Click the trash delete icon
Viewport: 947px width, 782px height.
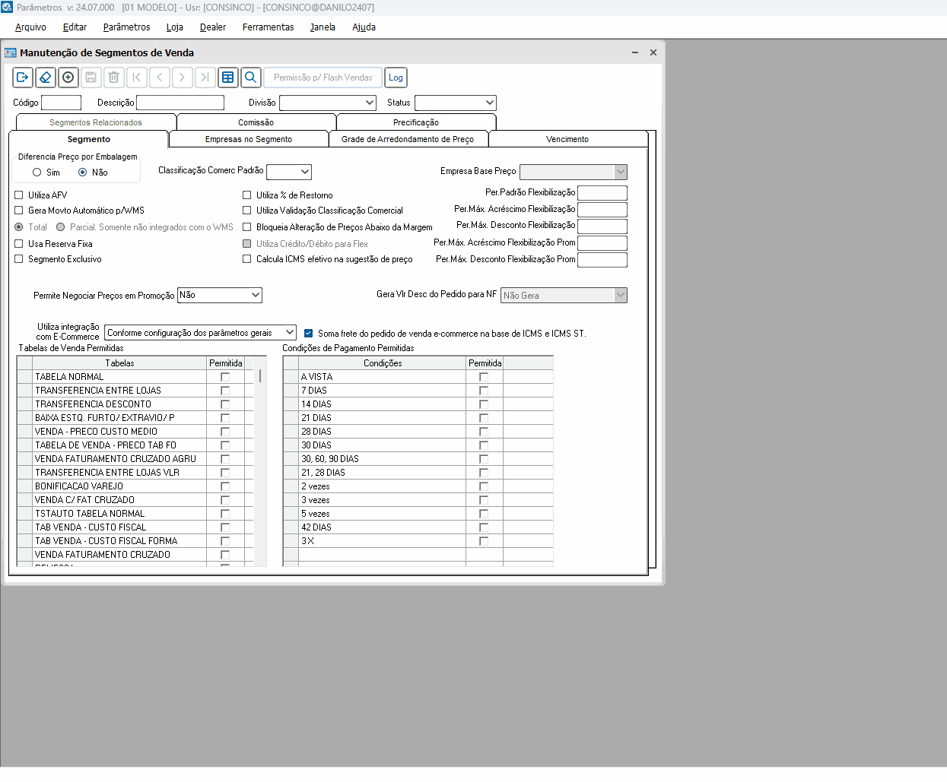(114, 78)
